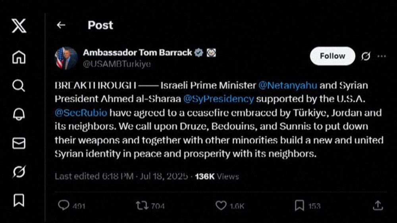Image resolution: width=397 pixels, height=223 pixels.
Task: Click the back arrow beside Post
Action: (61, 25)
